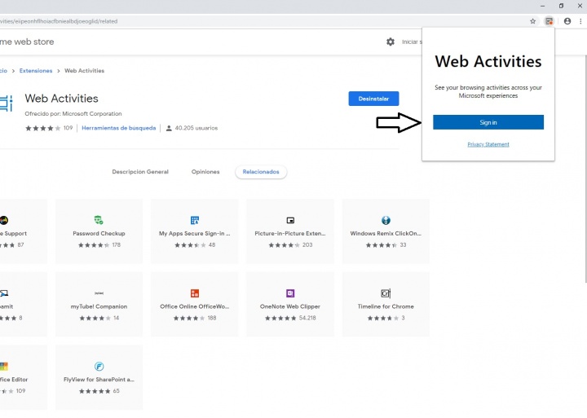587x418 pixels.
Task: Click the Web Activities popup heading
Action: [488, 61]
